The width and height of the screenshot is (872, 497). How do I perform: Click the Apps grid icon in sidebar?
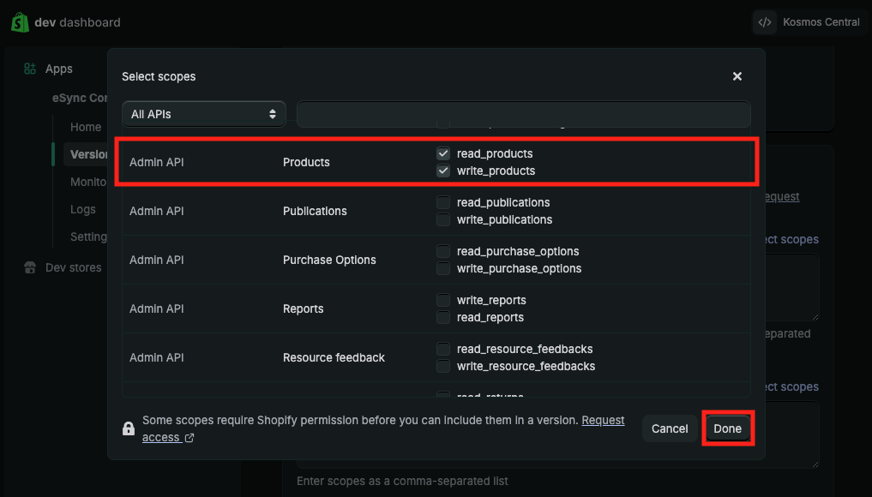(x=30, y=69)
